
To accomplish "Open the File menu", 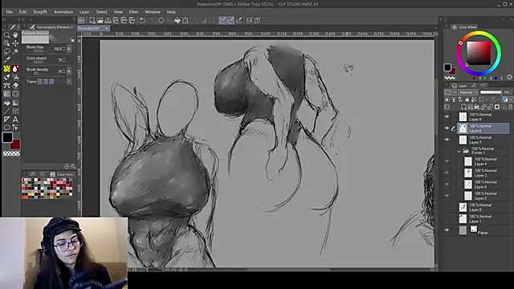I will pos(9,12).
